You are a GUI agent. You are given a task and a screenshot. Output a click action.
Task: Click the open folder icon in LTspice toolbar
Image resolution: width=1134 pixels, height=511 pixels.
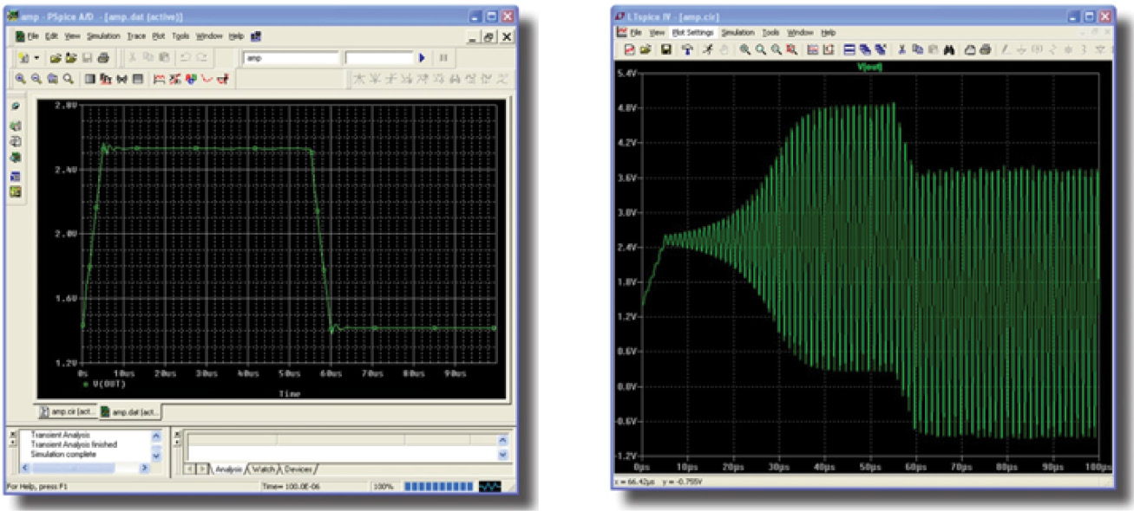(x=646, y=49)
